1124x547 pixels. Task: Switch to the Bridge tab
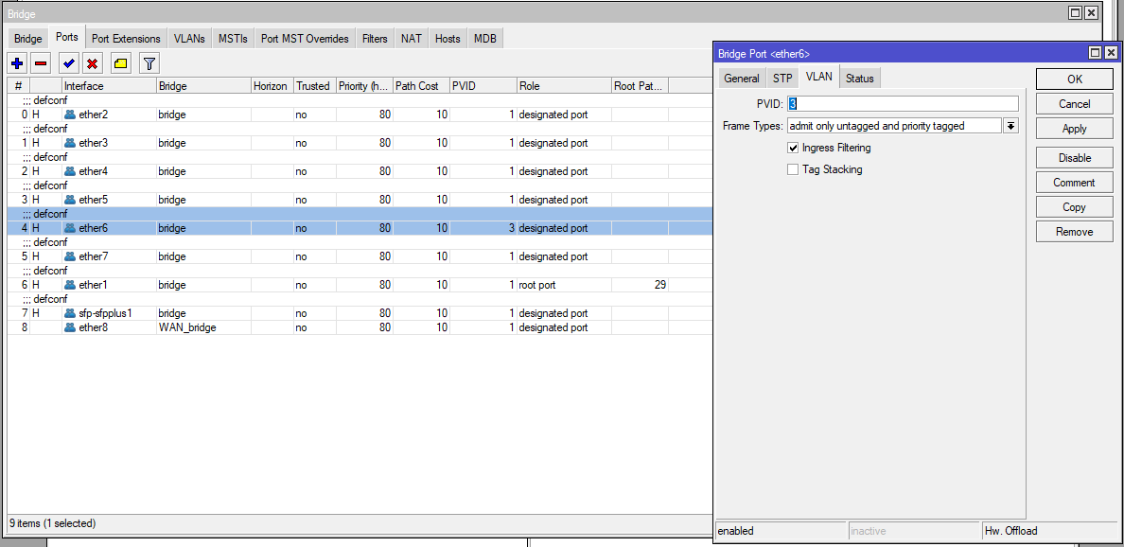click(x=28, y=39)
